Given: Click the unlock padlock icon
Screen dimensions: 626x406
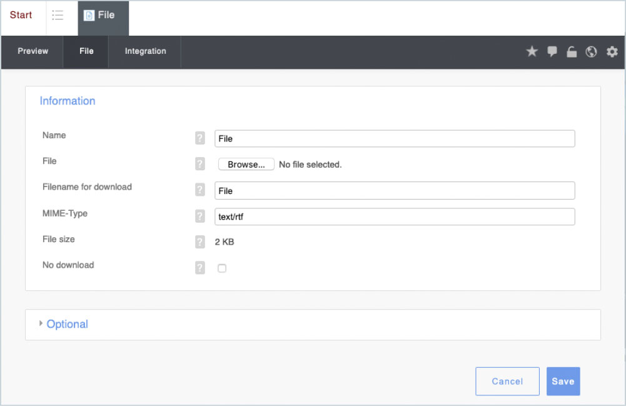Looking at the screenshot, I should (x=572, y=52).
